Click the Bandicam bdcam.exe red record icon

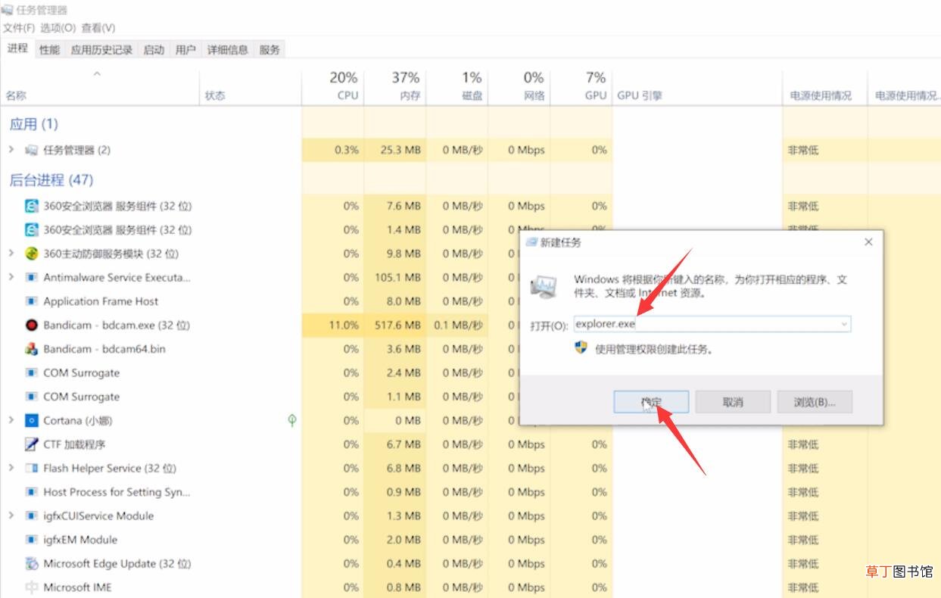(x=31, y=325)
